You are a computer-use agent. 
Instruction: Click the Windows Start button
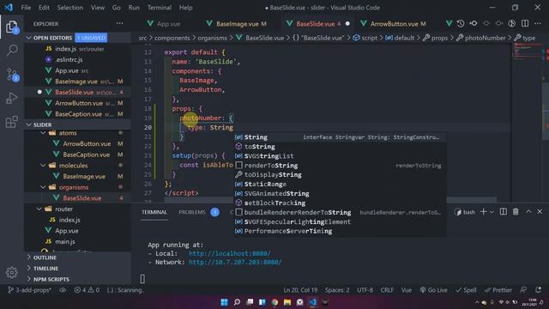coord(225,302)
